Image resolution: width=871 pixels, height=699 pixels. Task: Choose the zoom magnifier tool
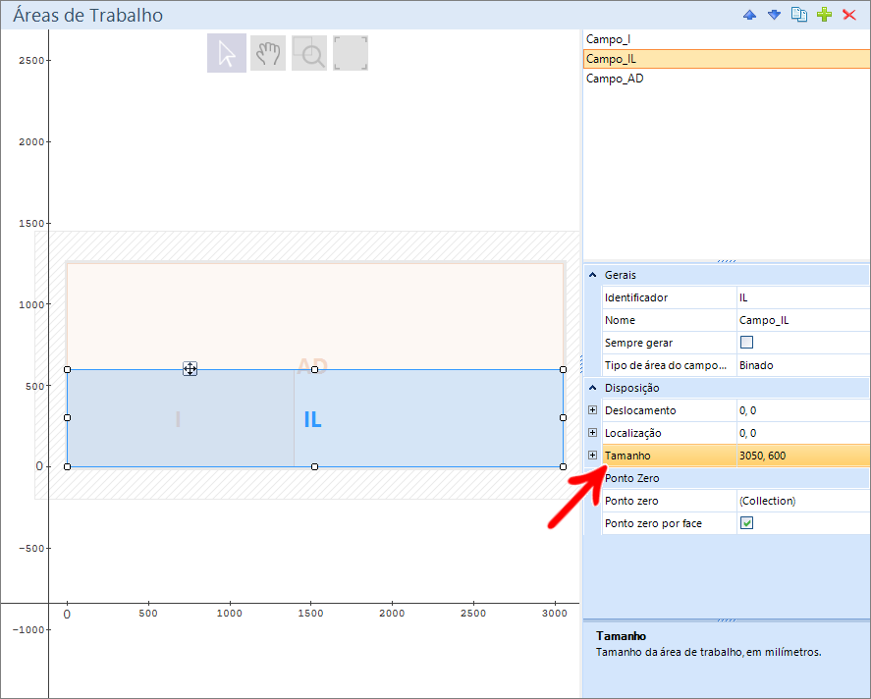pos(309,53)
